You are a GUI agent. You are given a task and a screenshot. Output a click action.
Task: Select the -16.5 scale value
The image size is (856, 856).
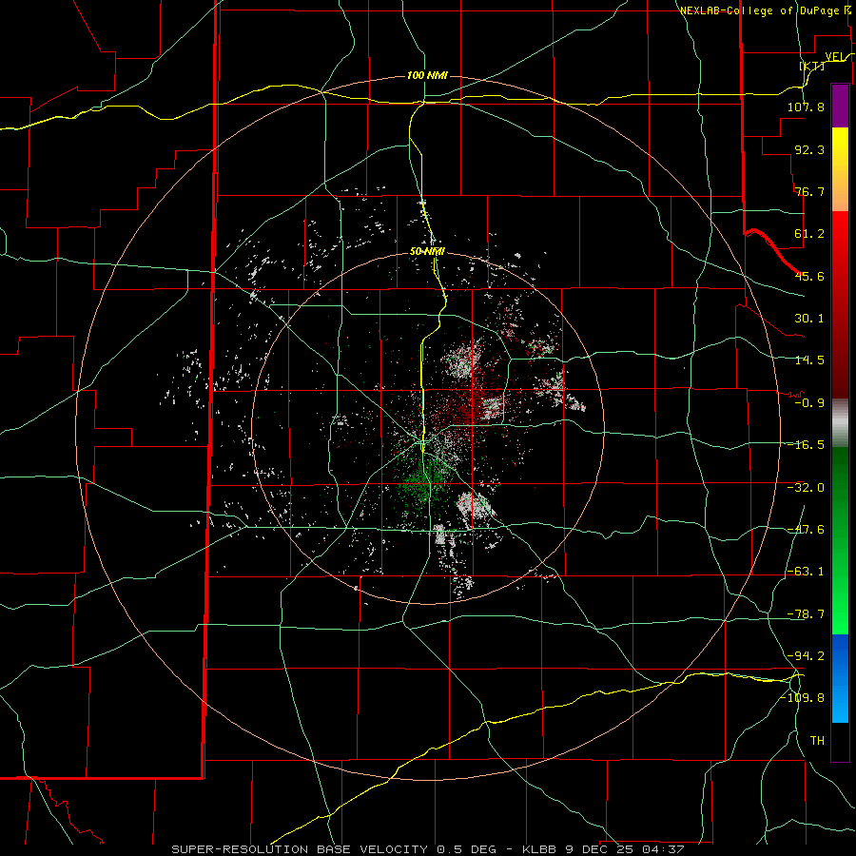pyautogui.click(x=806, y=445)
